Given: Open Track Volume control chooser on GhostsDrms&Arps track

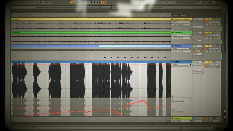Looking at the screenshot, I should coord(182,24).
